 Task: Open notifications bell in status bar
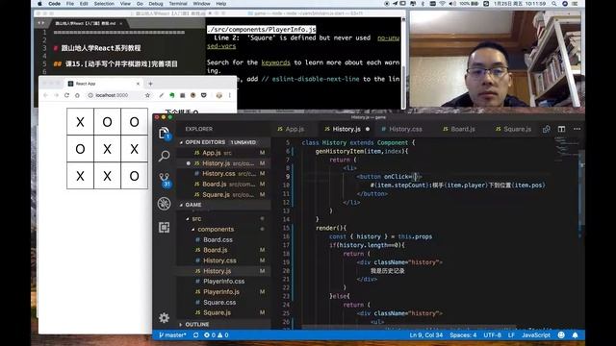(575, 335)
